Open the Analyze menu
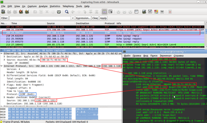Viewport: 207px width, 123px height. pos(43,6)
